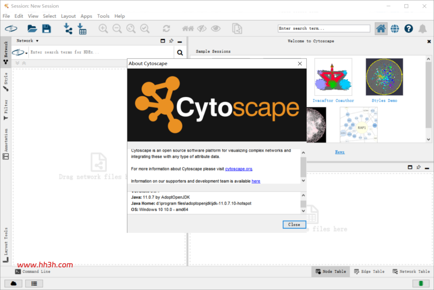
Task: Click the main search term field
Action: pyautogui.click(x=324, y=28)
